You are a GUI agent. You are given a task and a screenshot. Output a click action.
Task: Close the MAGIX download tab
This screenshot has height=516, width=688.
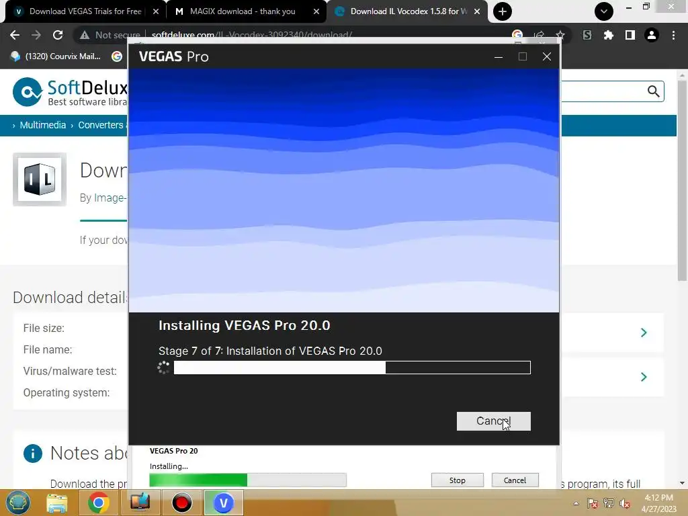click(x=316, y=12)
